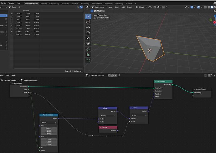This screenshot has width=216, height=153.
Task: Toggle show overlays button
Action: [x=198, y=7]
